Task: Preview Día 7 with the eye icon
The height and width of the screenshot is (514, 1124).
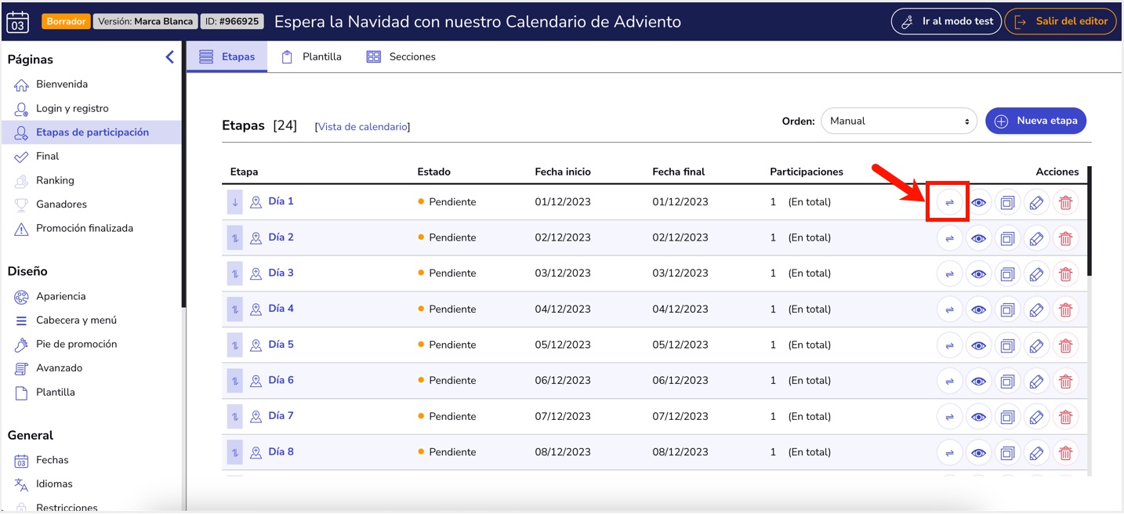Action: click(x=978, y=417)
